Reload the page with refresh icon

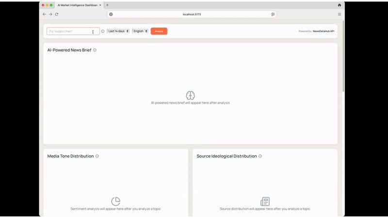(57, 15)
